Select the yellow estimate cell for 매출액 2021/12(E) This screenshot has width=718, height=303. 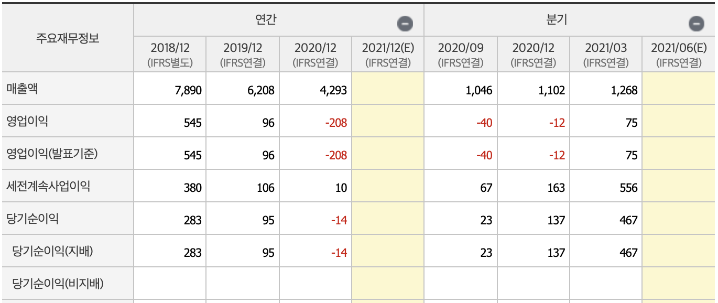point(386,89)
